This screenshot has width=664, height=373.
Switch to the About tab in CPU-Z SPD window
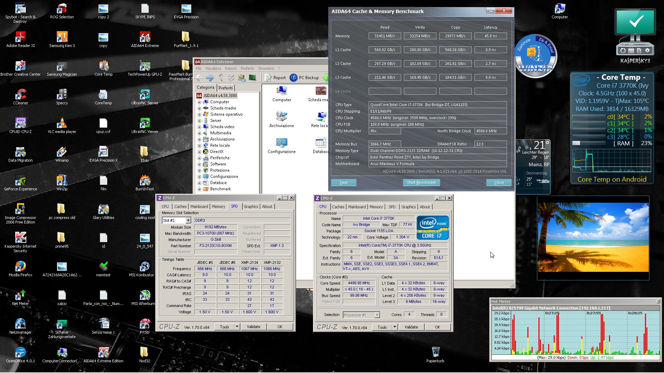click(267, 207)
